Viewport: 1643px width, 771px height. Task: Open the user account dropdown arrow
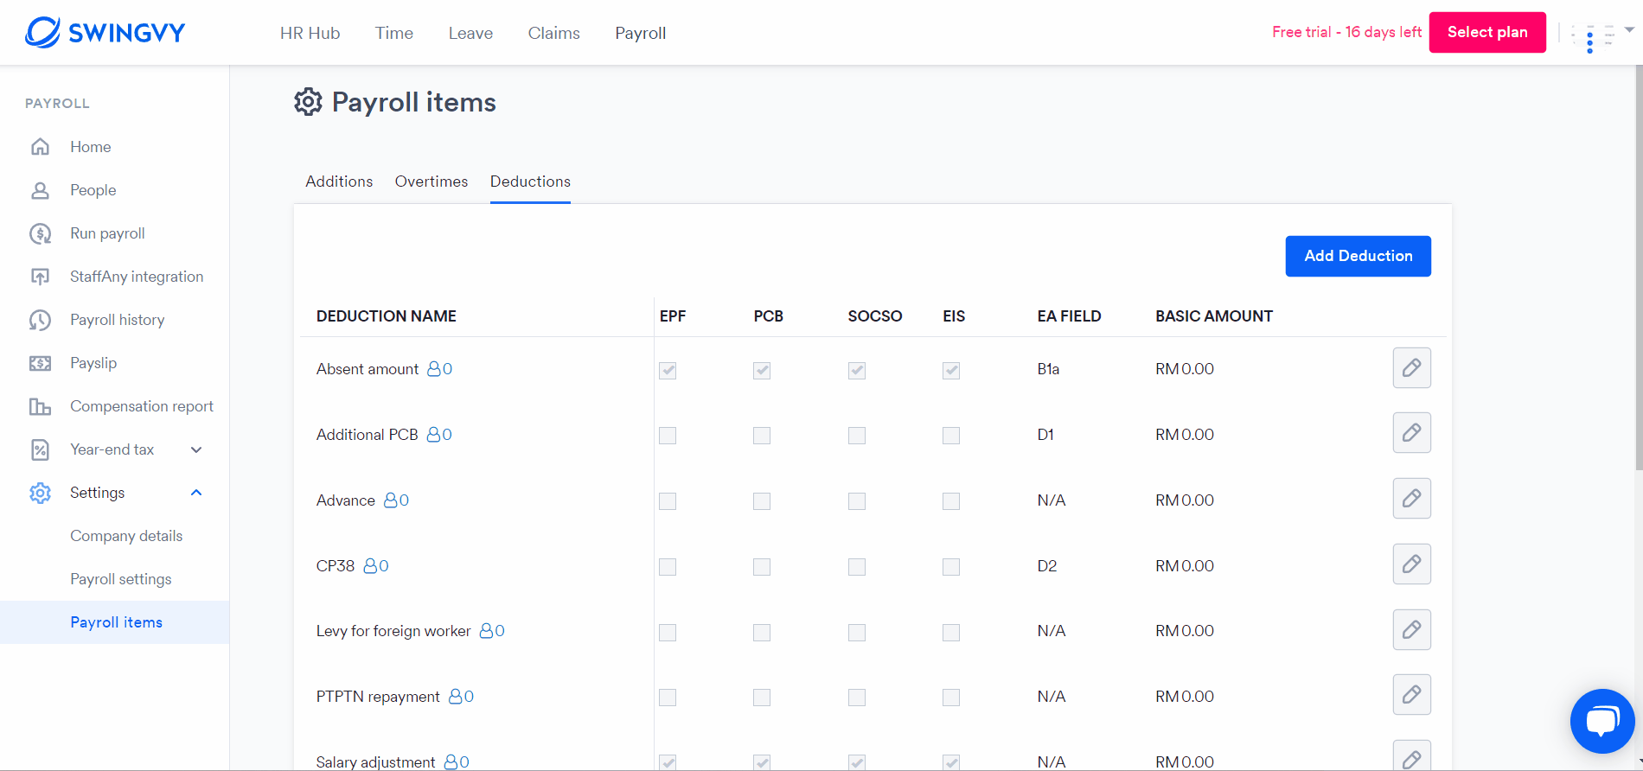coord(1629,30)
